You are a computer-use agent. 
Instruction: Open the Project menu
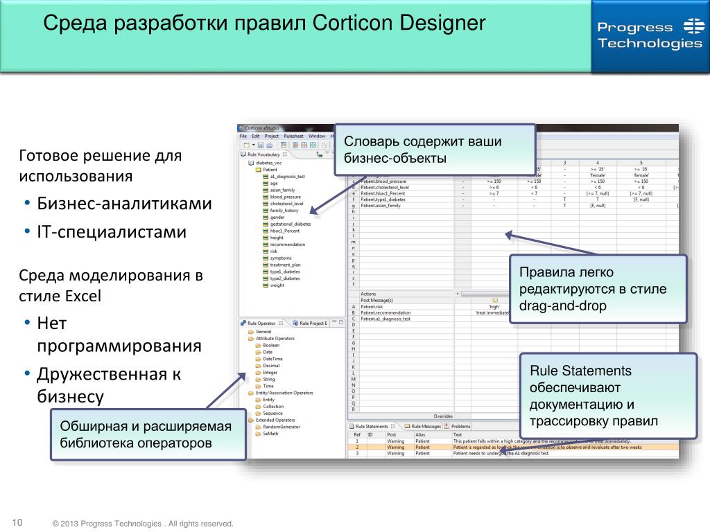(271, 136)
